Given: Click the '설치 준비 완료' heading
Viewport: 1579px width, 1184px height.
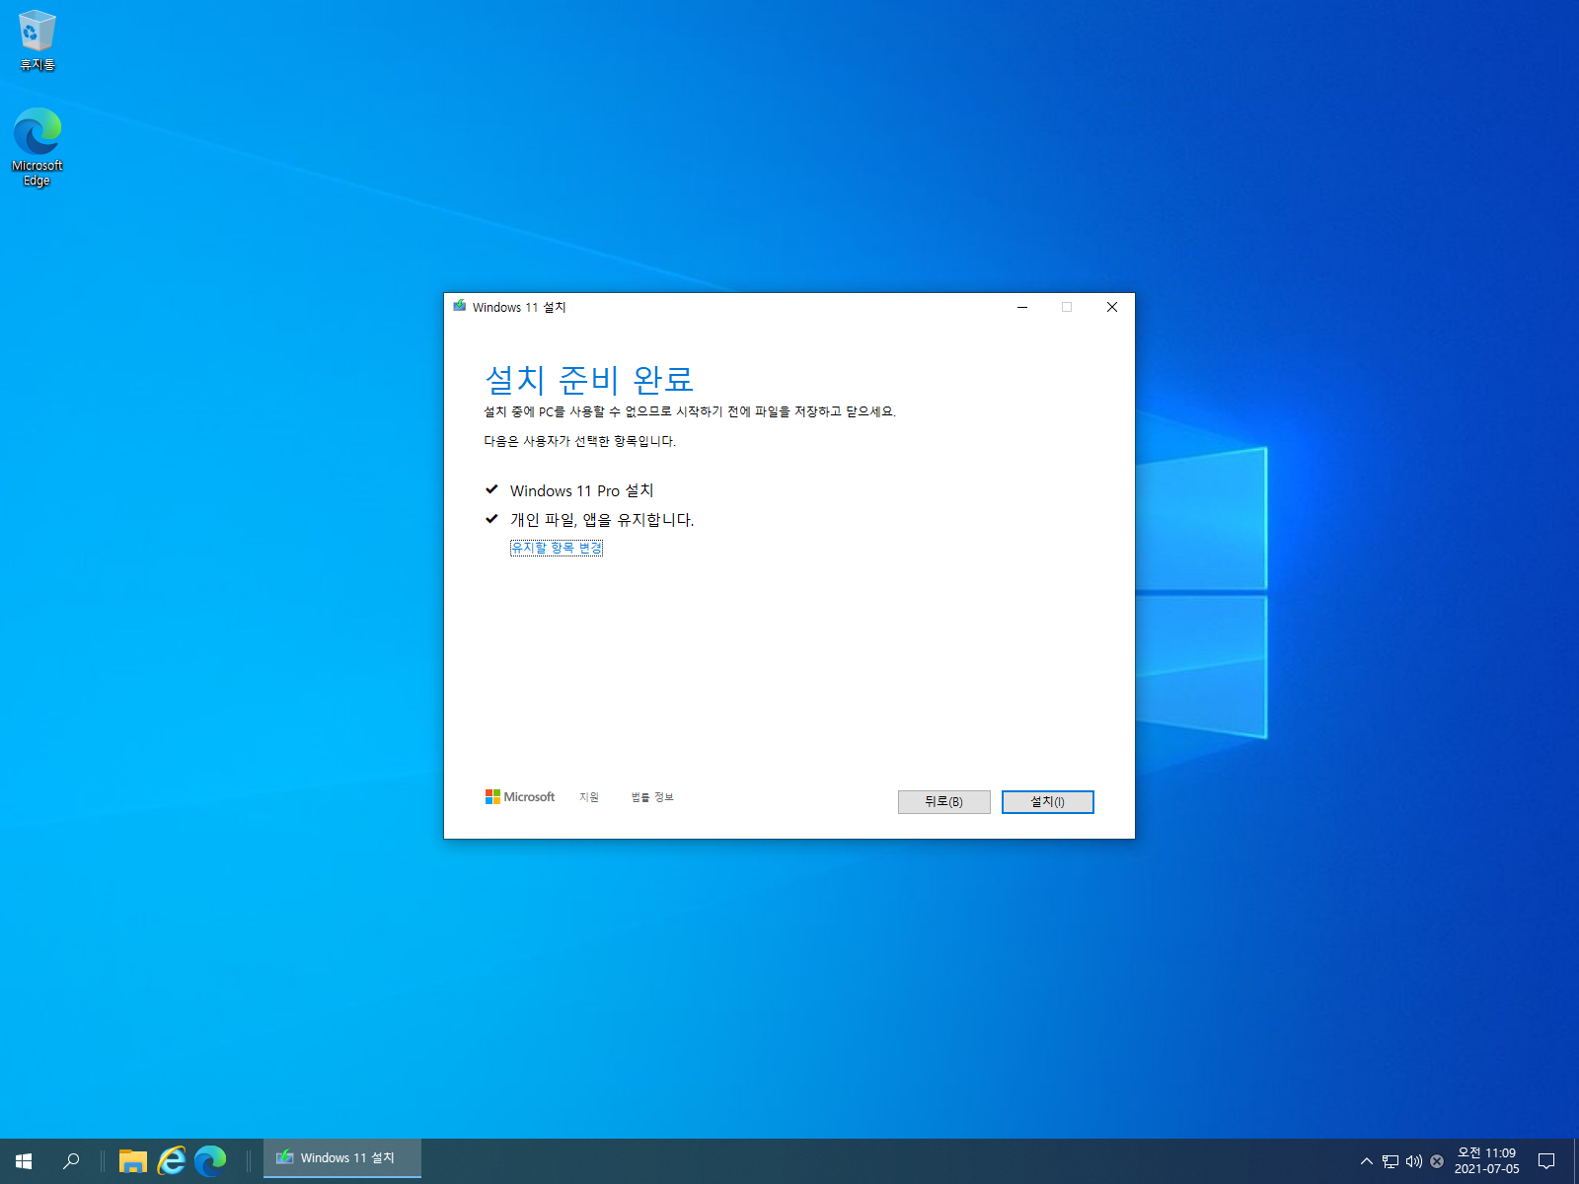Looking at the screenshot, I should (x=589, y=379).
